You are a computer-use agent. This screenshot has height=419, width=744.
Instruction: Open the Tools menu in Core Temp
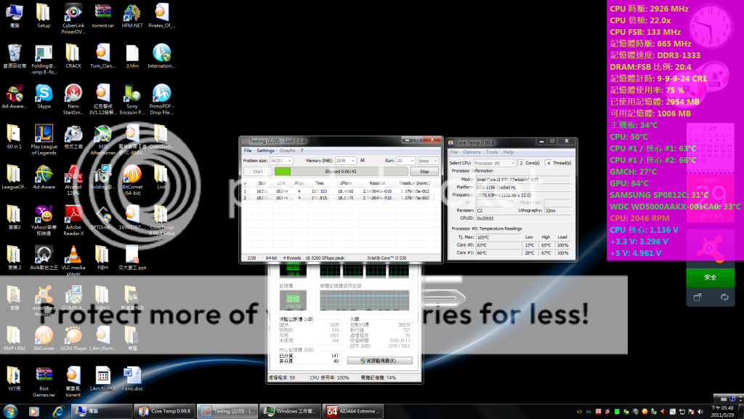492,152
